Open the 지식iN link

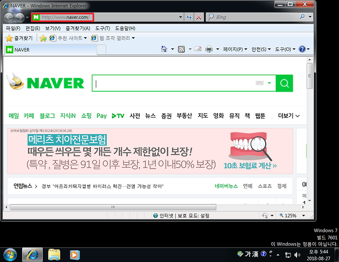(x=68, y=116)
